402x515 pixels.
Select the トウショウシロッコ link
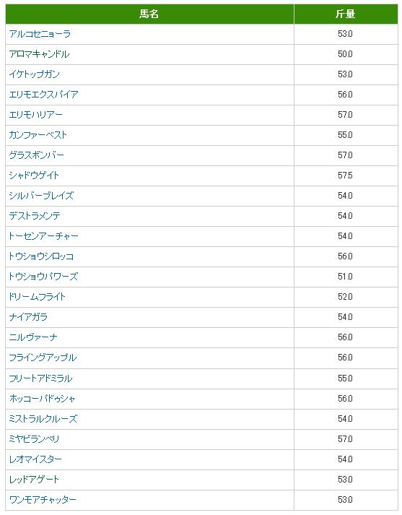point(41,256)
